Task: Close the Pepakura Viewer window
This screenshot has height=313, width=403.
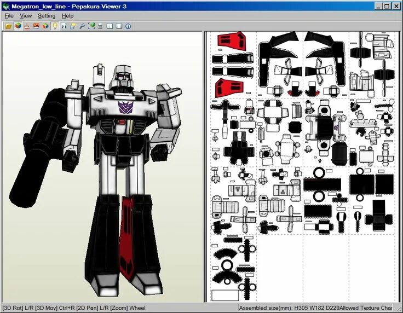Action: [x=396, y=6]
